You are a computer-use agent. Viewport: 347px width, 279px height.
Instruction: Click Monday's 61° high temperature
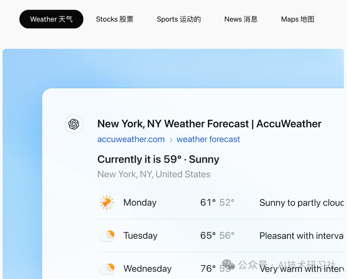[x=208, y=203]
